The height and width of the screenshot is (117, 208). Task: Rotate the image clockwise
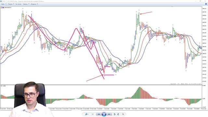(118, 114)
